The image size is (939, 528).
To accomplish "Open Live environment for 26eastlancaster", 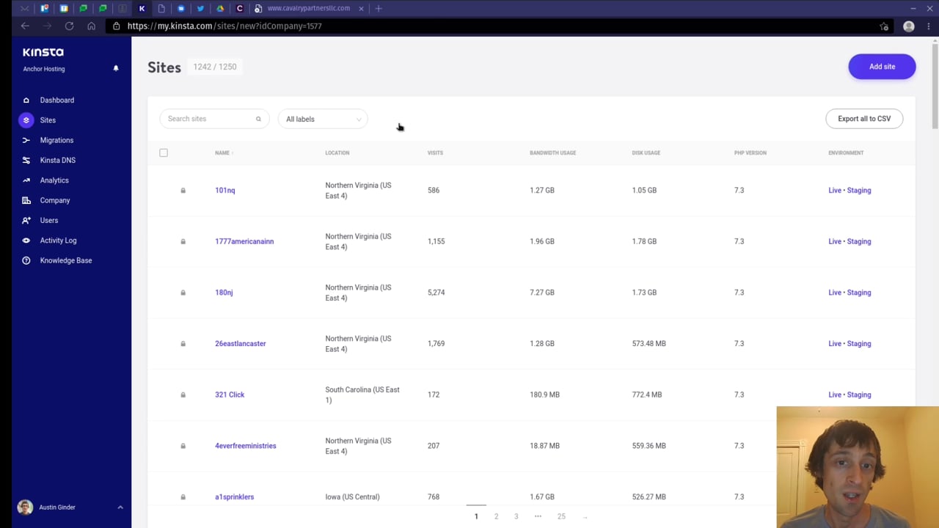I will point(835,344).
